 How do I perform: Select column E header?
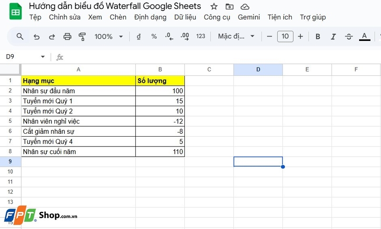(307, 70)
